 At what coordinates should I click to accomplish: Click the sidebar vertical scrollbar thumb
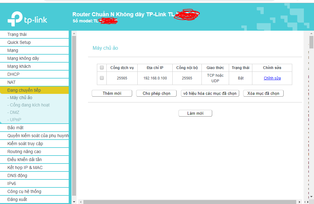[74, 116]
